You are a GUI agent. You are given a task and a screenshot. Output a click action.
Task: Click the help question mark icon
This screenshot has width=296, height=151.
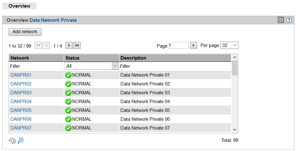click(x=289, y=20)
